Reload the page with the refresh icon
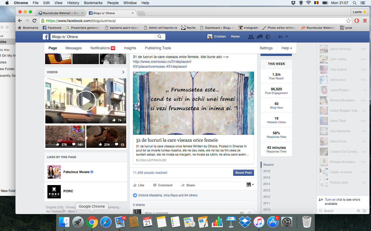 coord(35,21)
